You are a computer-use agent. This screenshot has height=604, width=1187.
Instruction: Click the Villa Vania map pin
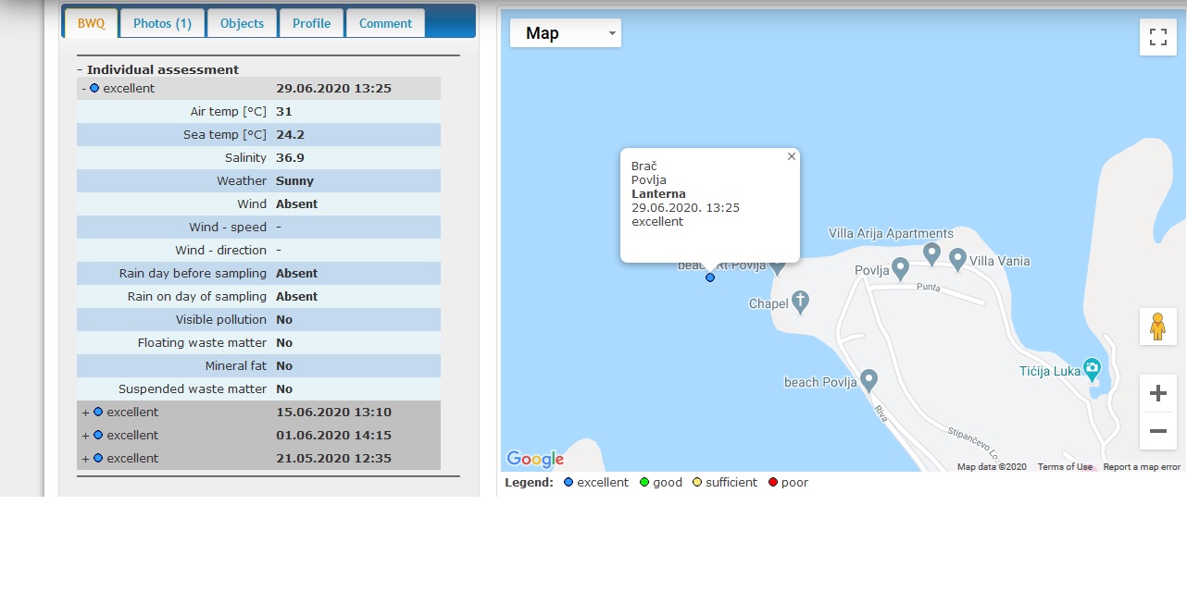957,259
